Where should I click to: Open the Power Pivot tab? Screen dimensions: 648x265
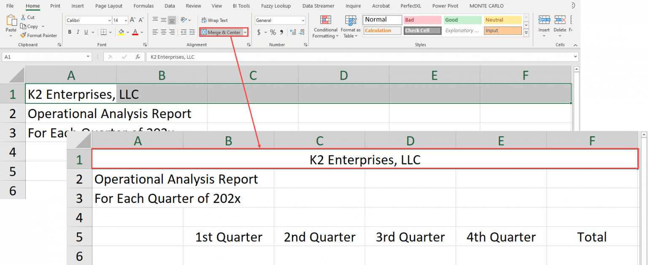(x=445, y=5)
